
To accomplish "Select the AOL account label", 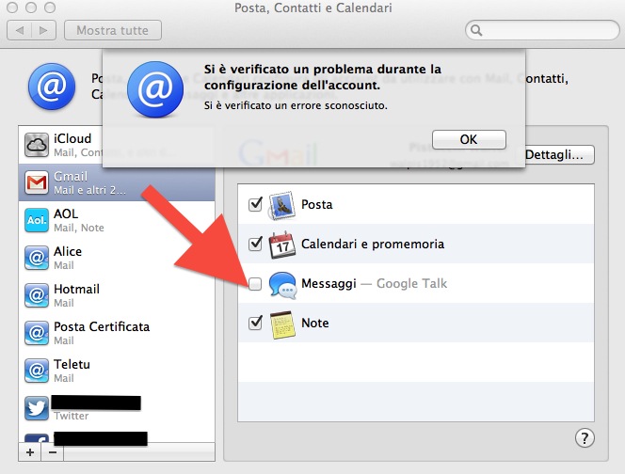I will (x=66, y=213).
